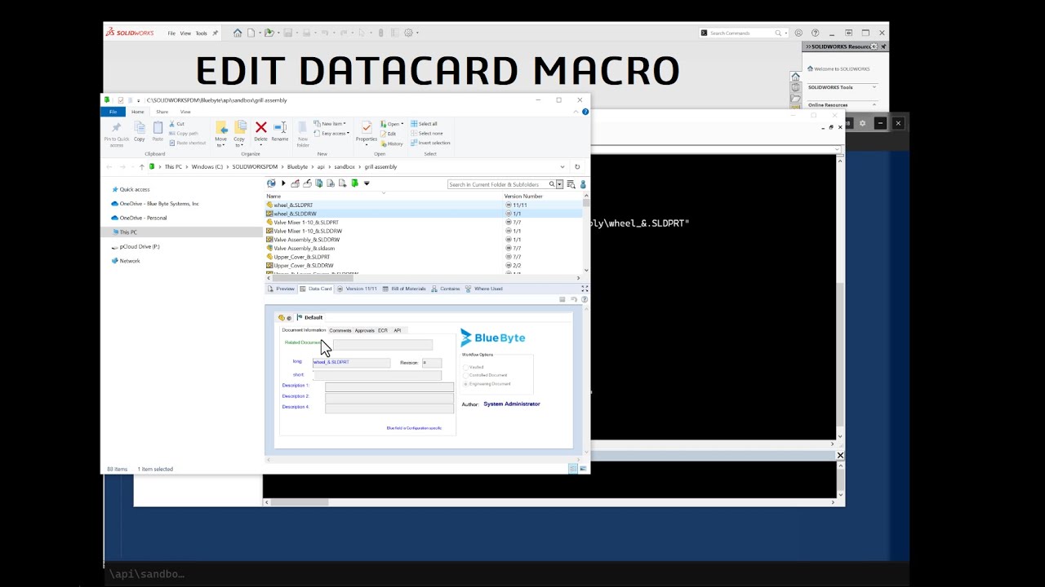Click Invert selection in the ribbon
The width and height of the screenshot is (1045, 587).
tap(430, 143)
